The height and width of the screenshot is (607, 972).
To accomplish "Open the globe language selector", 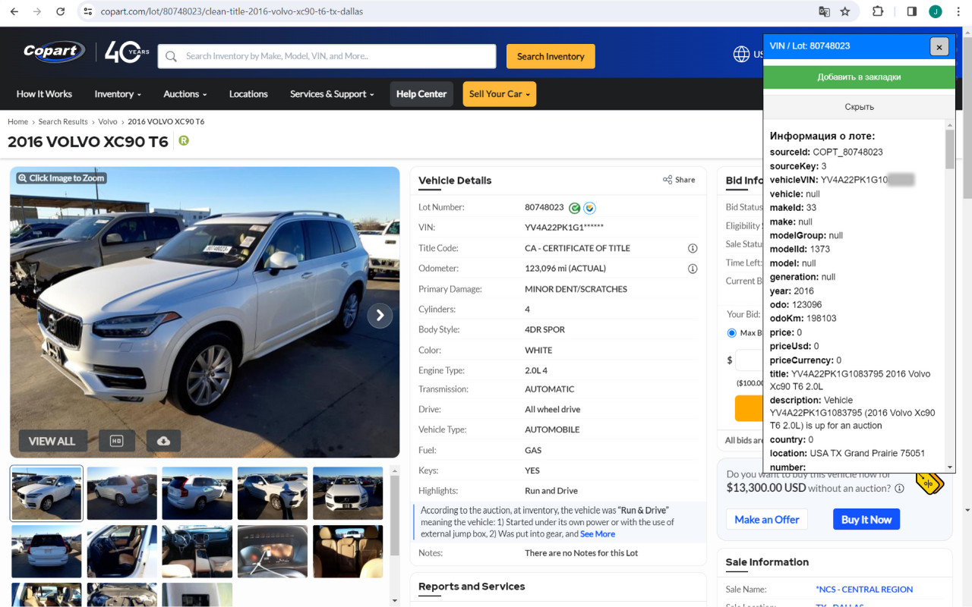I will pos(741,54).
